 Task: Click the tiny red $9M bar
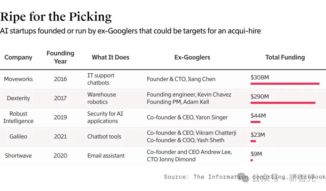252,160
